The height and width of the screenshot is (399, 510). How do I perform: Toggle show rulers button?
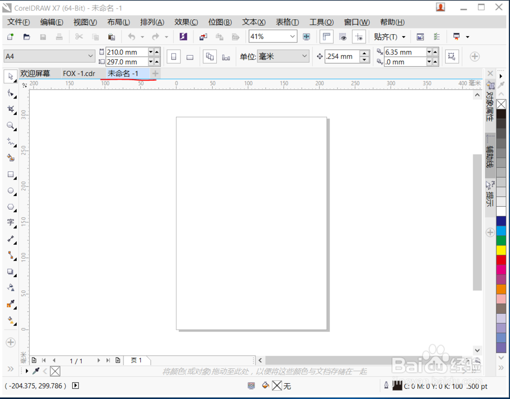326,37
